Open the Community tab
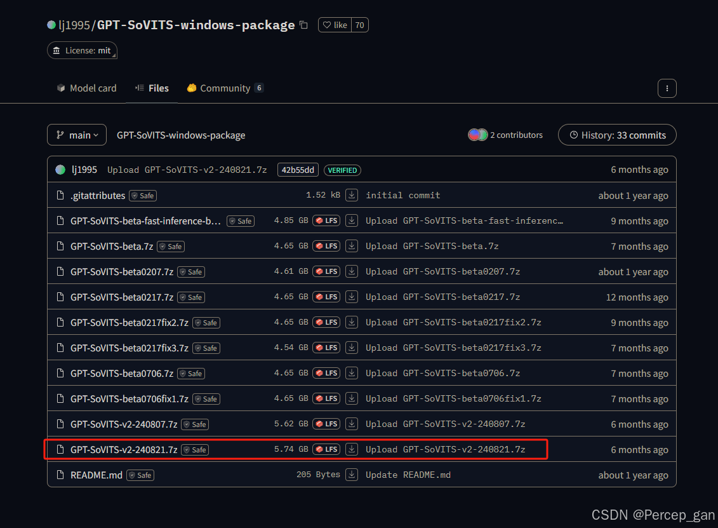The width and height of the screenshot is (718, 528). (225, 88)
